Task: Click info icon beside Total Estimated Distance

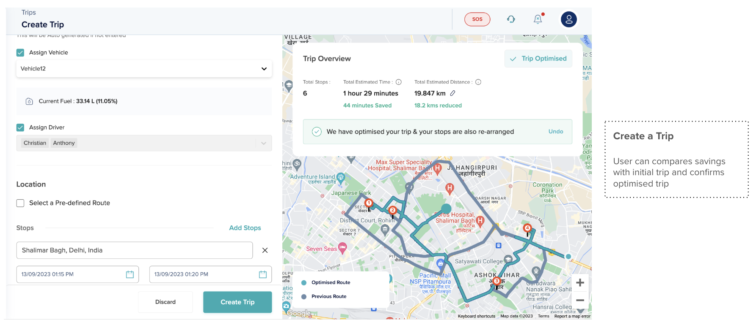Action: click(478, 82)
